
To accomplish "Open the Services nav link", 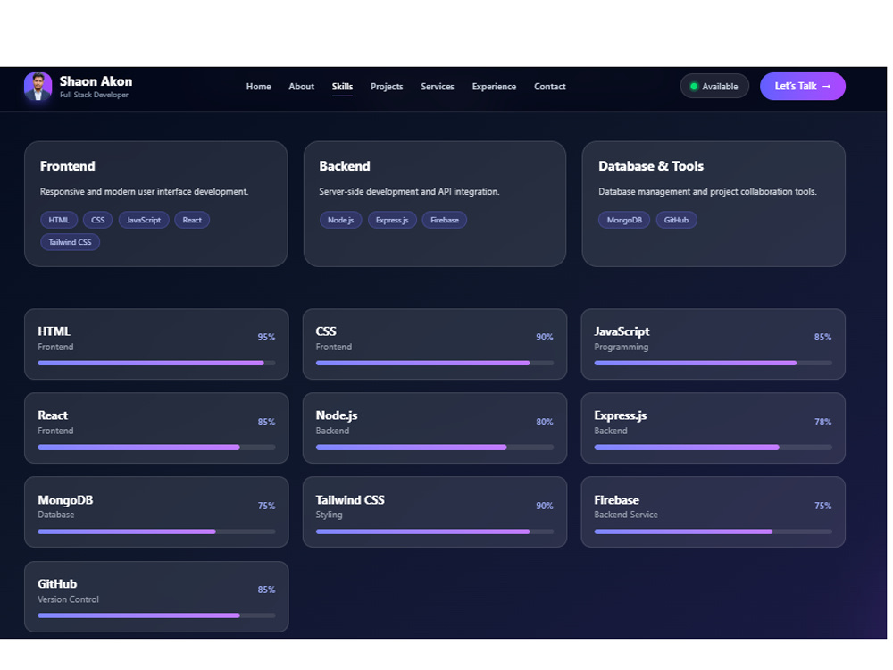I will pyautogui.click(x=438, y=87).
